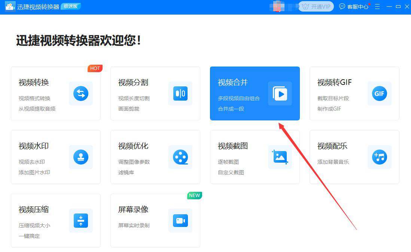Click the text 视频格式转换
Screen dimensions: 411x252
pos(34,98)
